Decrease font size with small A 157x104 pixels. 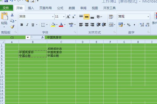point(74,17)
